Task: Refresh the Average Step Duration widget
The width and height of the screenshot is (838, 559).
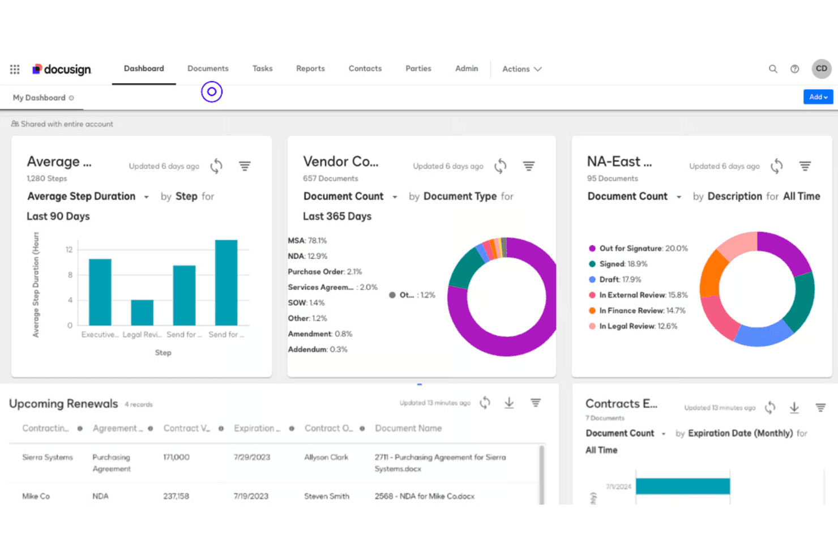Action: point(216,166)
